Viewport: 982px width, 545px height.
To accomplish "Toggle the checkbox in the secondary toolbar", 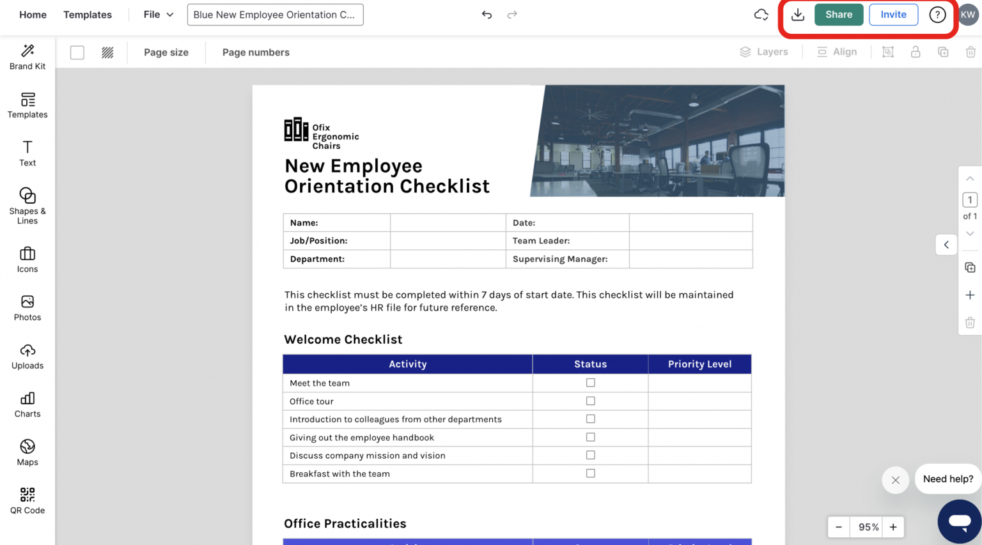I will pos(77,52).
